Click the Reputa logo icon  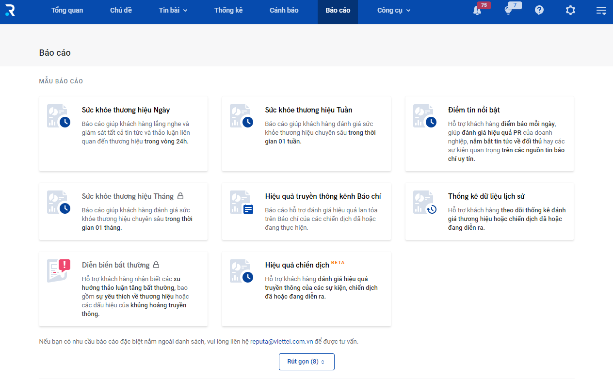click(x=10, y=10)
